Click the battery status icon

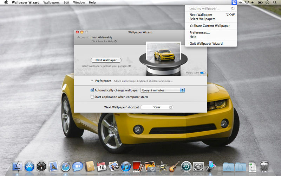pyautogui.click(x=260, y=2)
